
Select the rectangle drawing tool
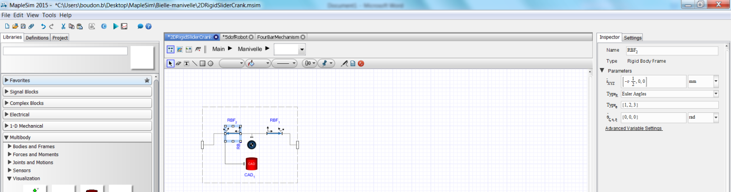(202, 63)
